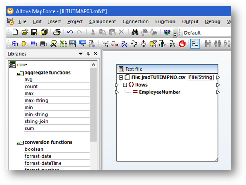The width and height of the screenshot is (246, 185).
Task: Insert Text file component
Action: click(44, 44)
